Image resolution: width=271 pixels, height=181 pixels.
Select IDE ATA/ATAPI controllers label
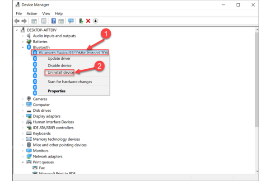click(x=53, y=128)
